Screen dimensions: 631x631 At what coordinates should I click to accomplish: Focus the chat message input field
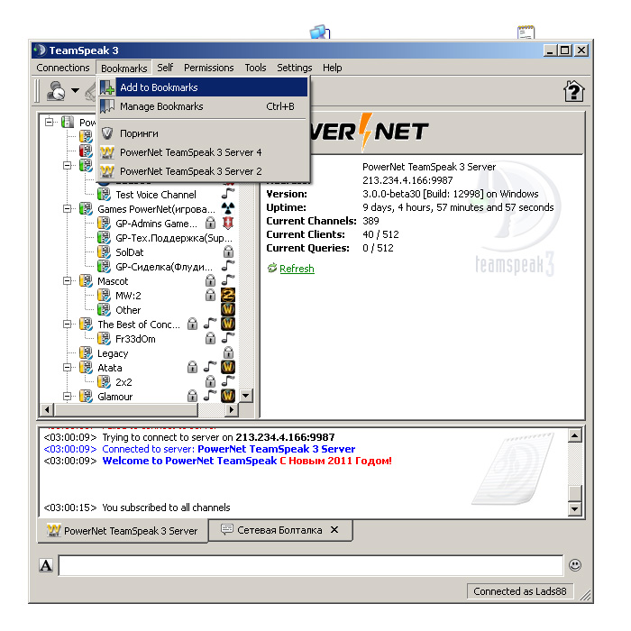coord(311,565)
